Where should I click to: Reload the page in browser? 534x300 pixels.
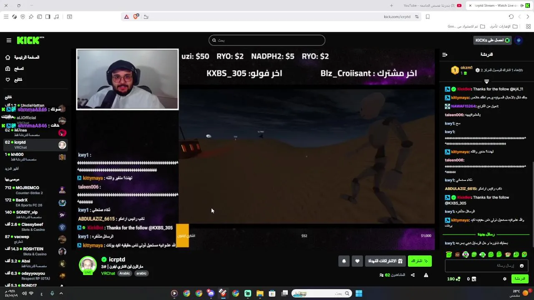(511, 17)
